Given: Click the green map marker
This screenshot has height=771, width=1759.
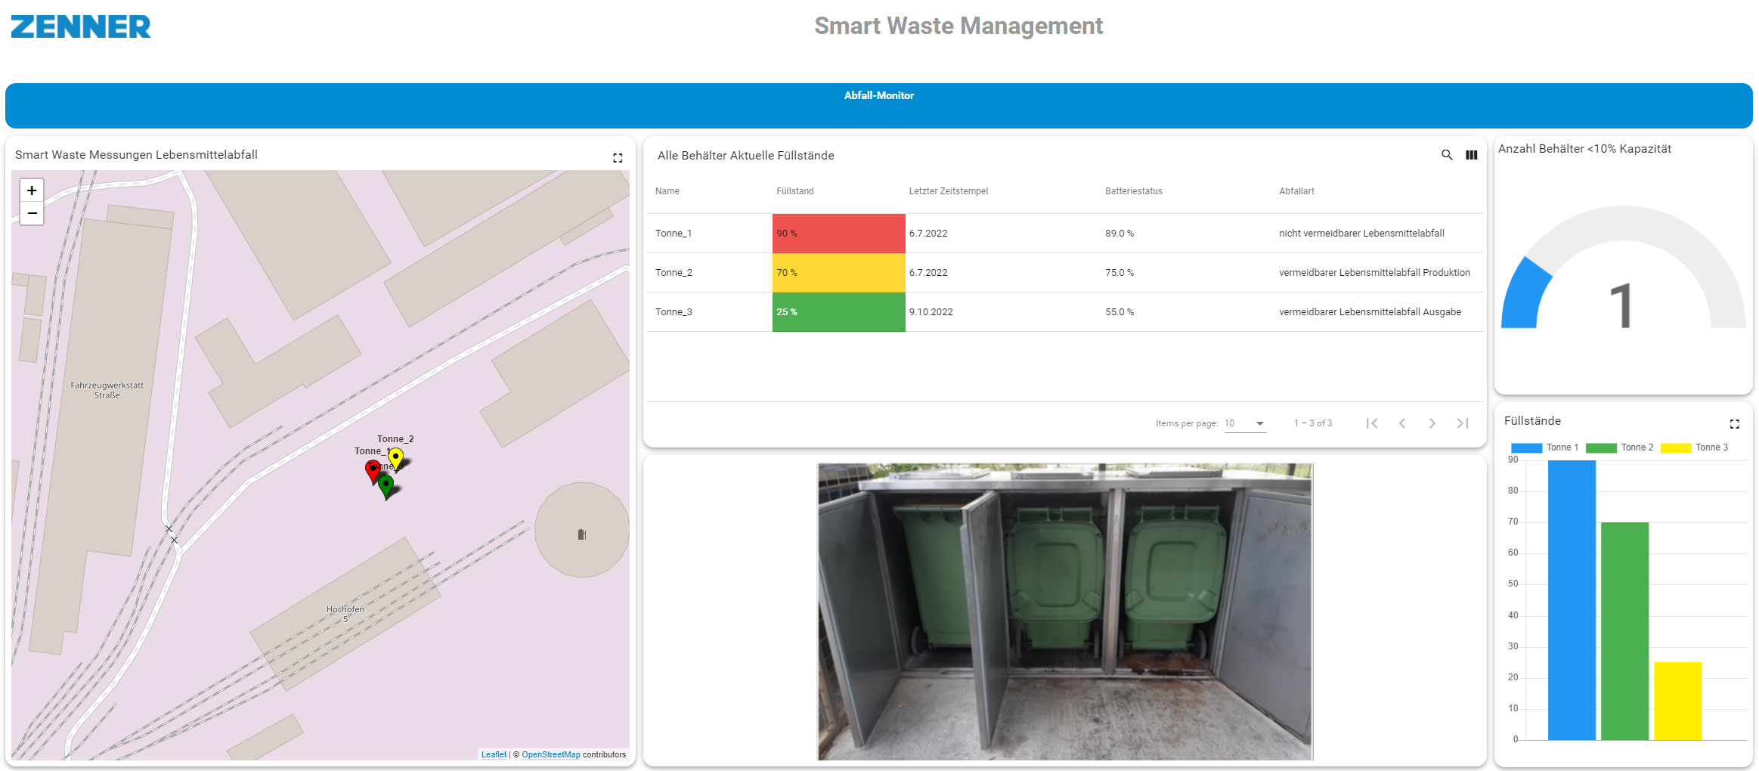Looking at the screenshot, I should 386,485.
